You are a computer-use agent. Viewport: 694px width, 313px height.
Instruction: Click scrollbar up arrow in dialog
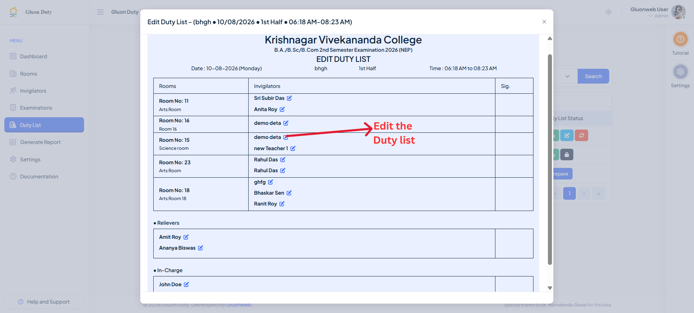(550, 38)
